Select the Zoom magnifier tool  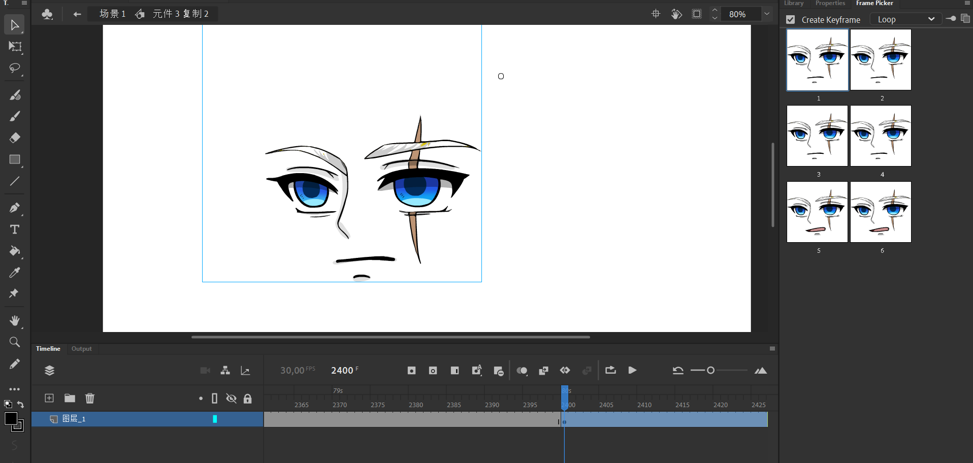tap(15, 342)
